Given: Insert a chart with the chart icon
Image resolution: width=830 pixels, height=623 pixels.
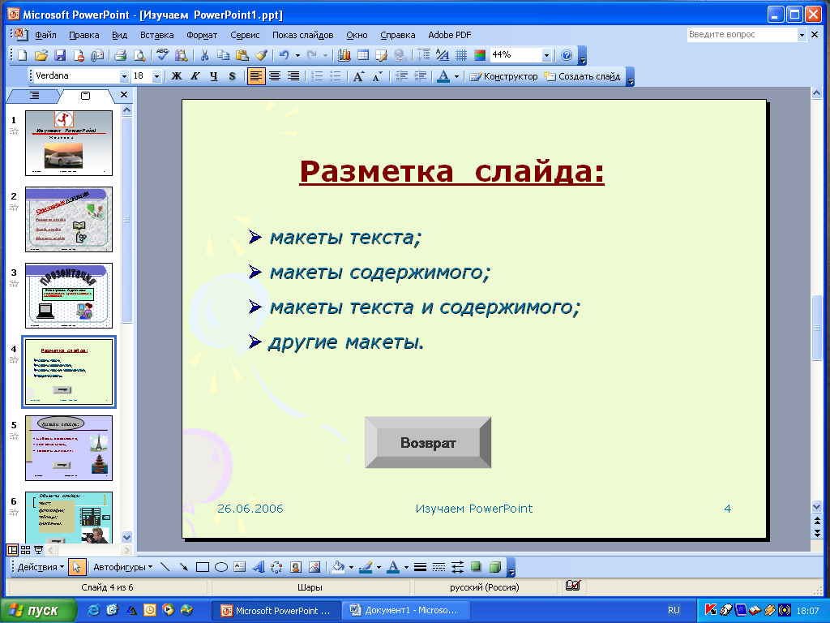Looking at the screenshot, I should coord(344,55).
